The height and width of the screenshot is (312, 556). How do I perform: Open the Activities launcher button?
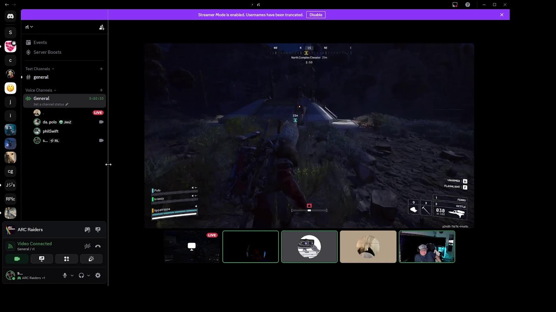66,259
